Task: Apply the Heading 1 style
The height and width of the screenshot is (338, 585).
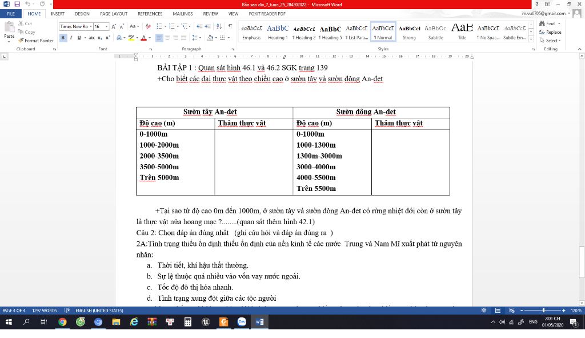Action: 278,32
